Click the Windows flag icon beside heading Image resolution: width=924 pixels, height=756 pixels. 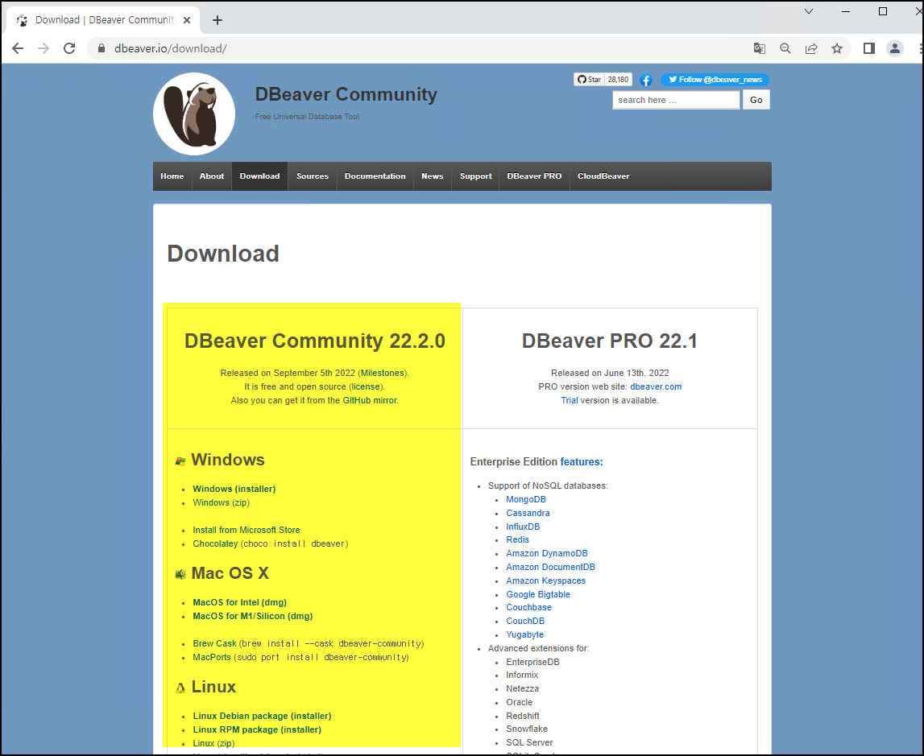click(x=180, y=461)
